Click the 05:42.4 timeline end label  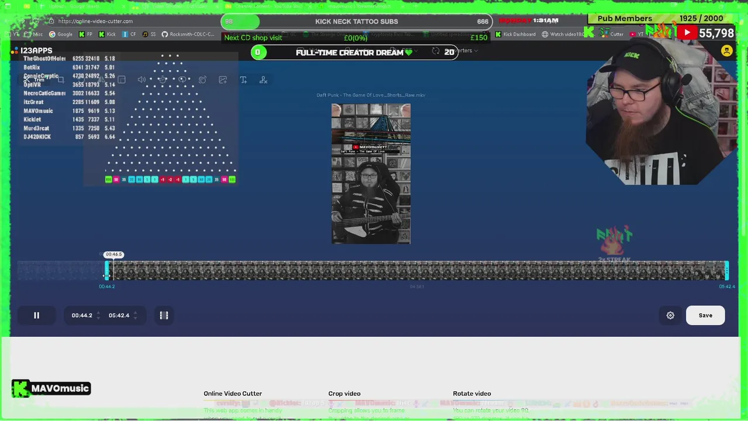[x=726, y=287]
